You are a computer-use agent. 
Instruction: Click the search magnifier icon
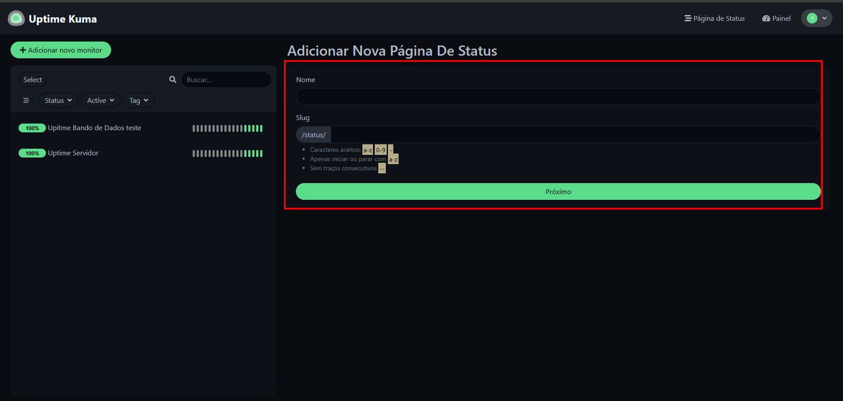[173, 80]
